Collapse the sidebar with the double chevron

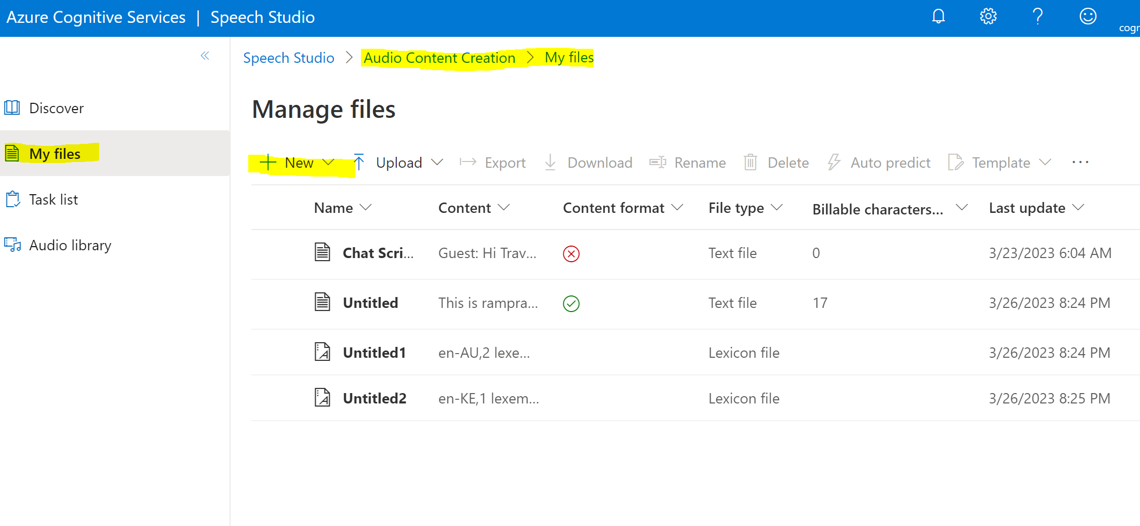205,56
